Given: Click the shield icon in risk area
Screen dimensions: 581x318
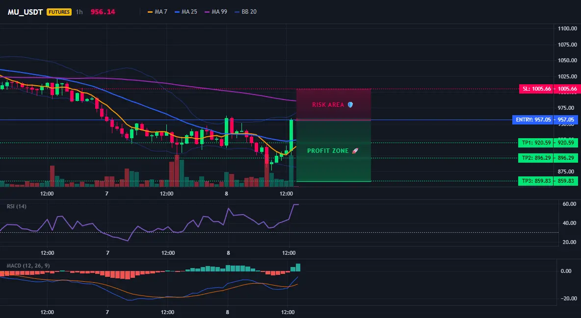Looking at the screenshot, I should [x=350, y=105].
